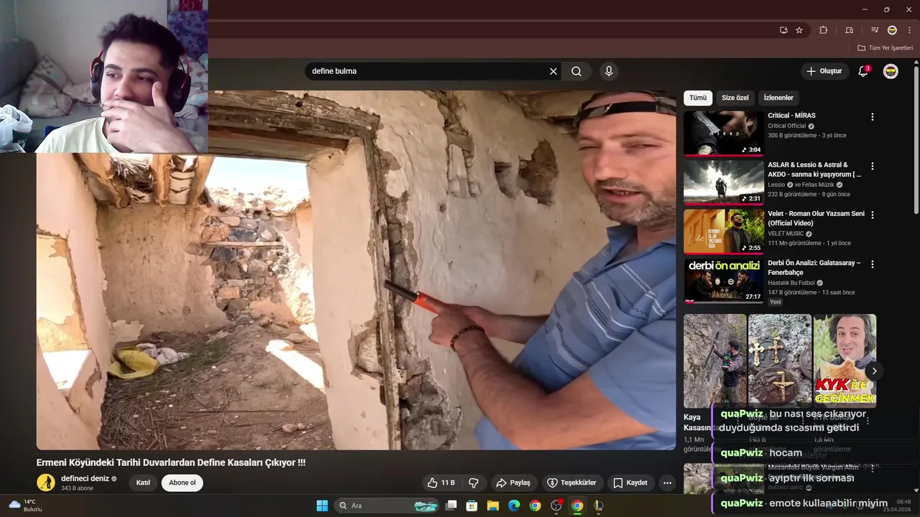The height and width of the screenshot is (517, 920).
Task: Play the Velet Roman Olur thumbnail
Action: click(723, 231)
